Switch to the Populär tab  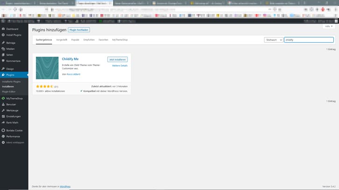(75, 40)
